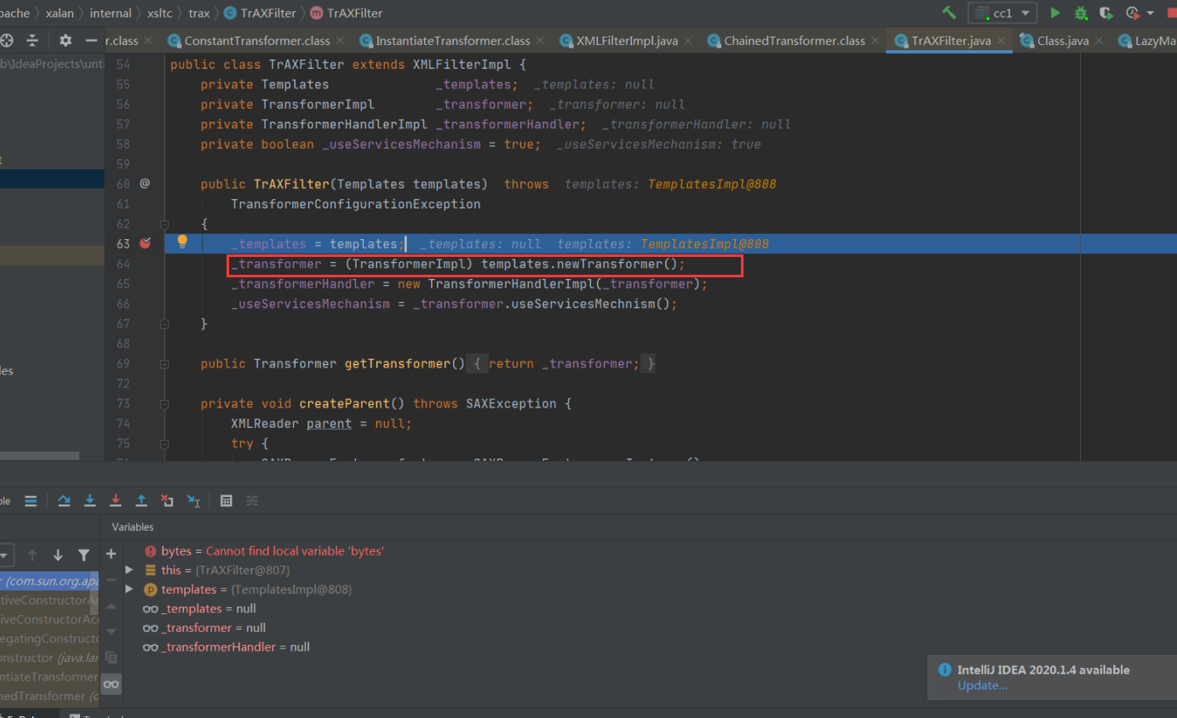Screen dimensions: 1177x718
Task: Click the Show Execution Point icon
Action: (30, 501)
